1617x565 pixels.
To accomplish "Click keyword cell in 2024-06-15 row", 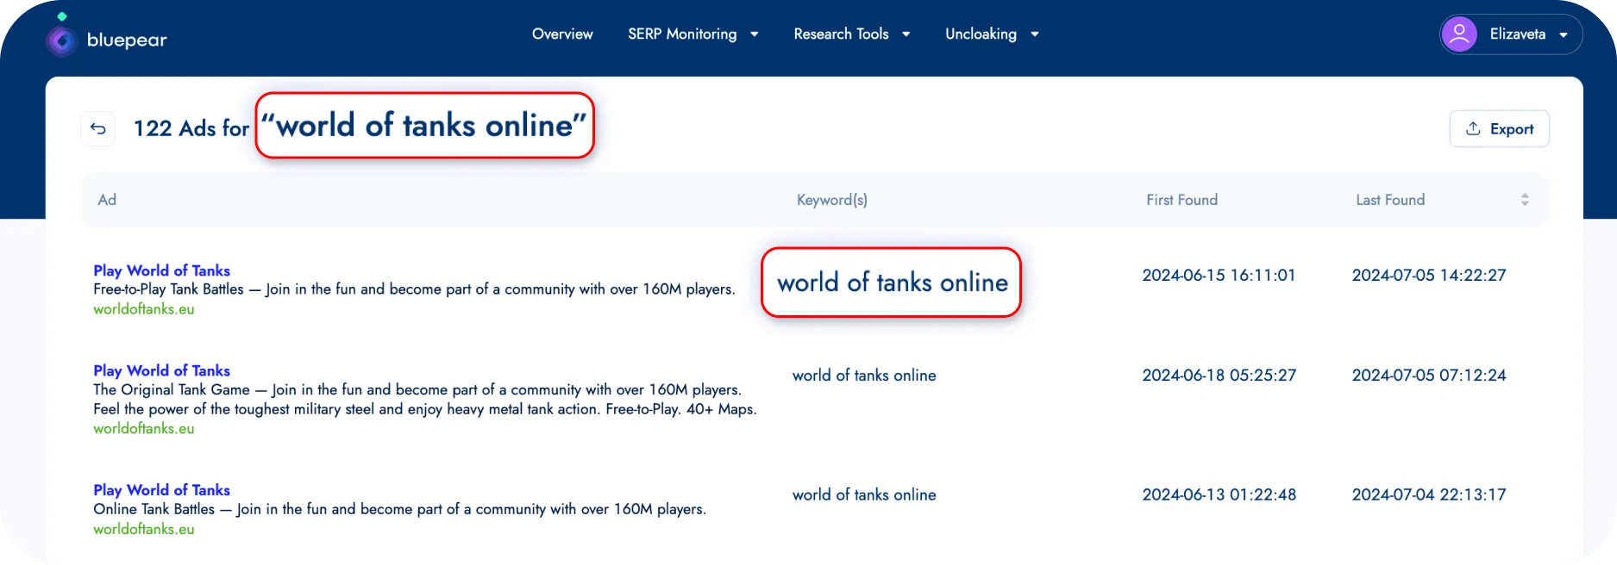I will 892,282.
